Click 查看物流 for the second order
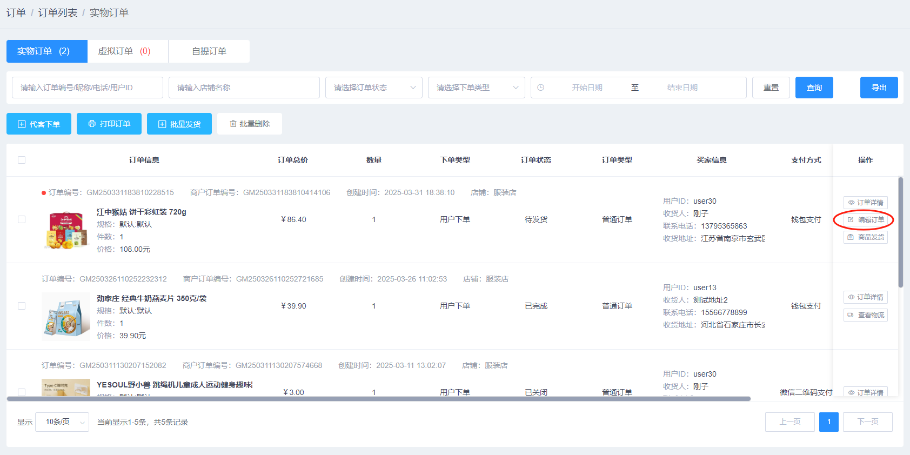 tap(866, 315)
